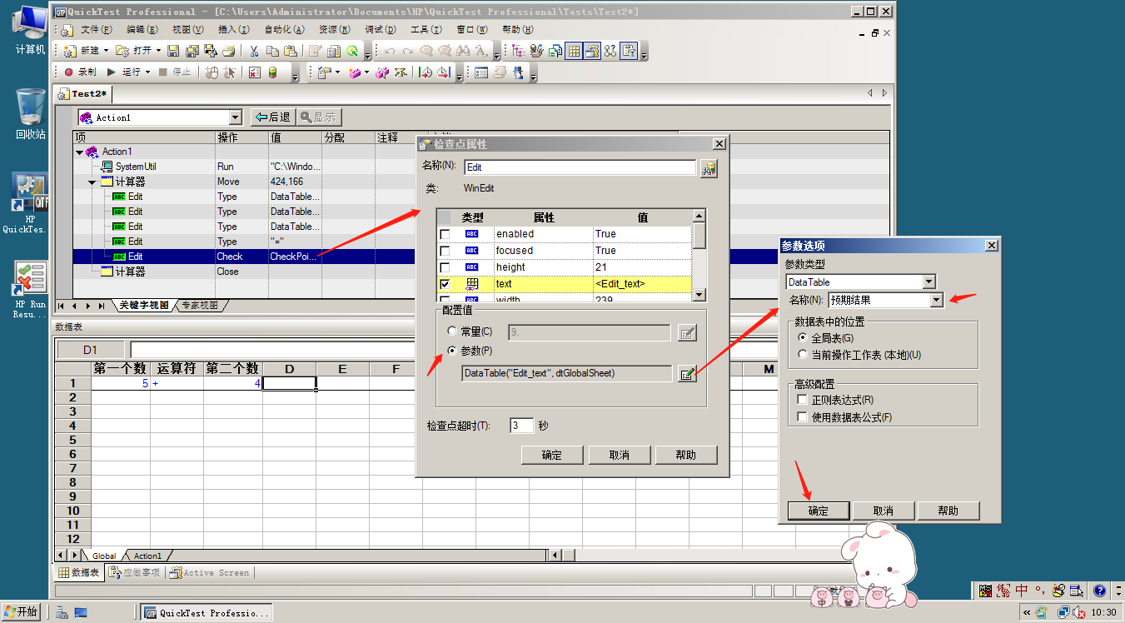Screen dimensions: 1125x623
Task: Switch to the Active Screen bottom tab
Action: [x=210, y=573]
